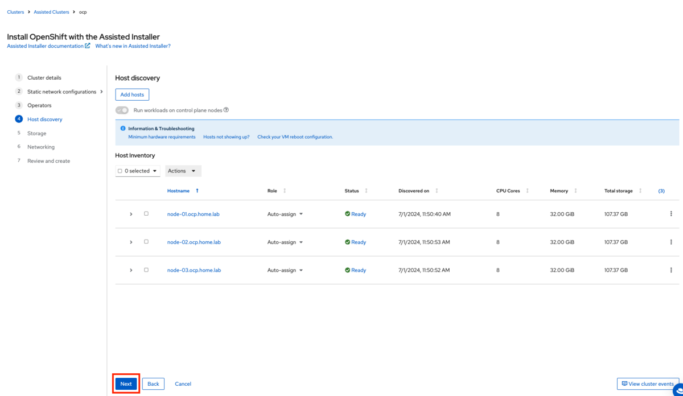This screenshot has width=683, height=396.
Task: Click the Next button
Action: 126,384
